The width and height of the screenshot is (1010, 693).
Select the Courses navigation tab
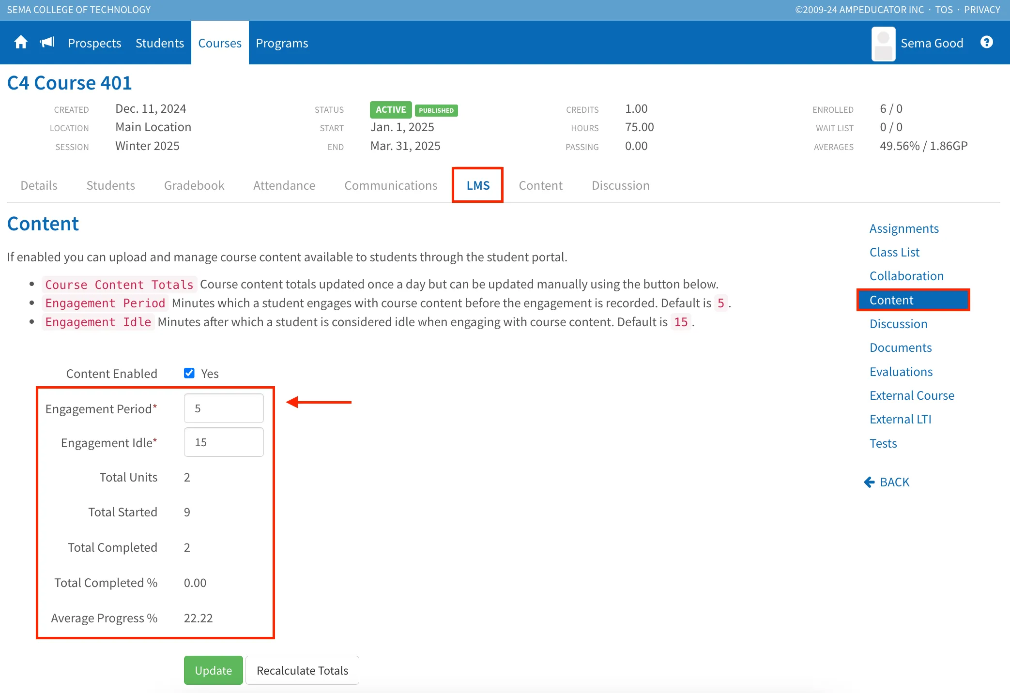(x=220, y=43)
